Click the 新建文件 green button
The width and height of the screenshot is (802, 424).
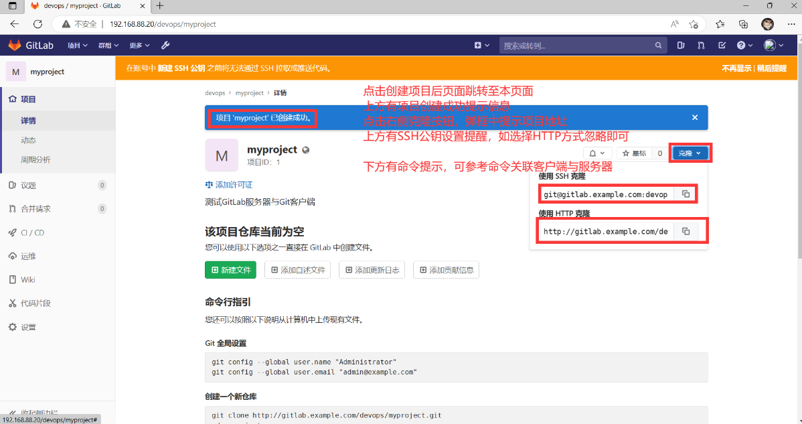(x=231, y=270)
